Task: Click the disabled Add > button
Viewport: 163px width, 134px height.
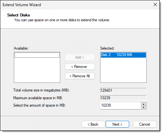Action: 80,57
